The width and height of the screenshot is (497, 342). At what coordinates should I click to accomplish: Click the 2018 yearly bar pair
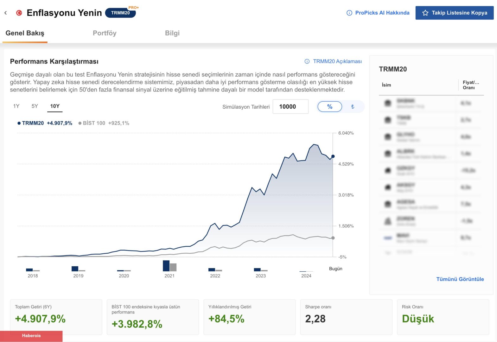(33, 270)
